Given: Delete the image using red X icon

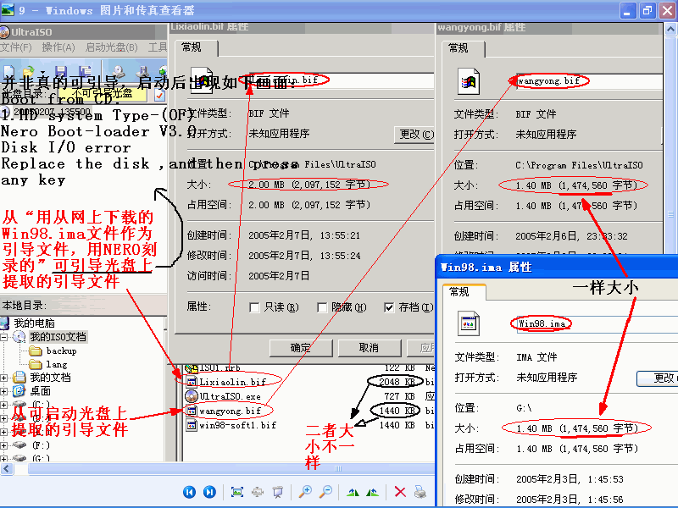Looking at the screenshot, I should tap(400, 492).
